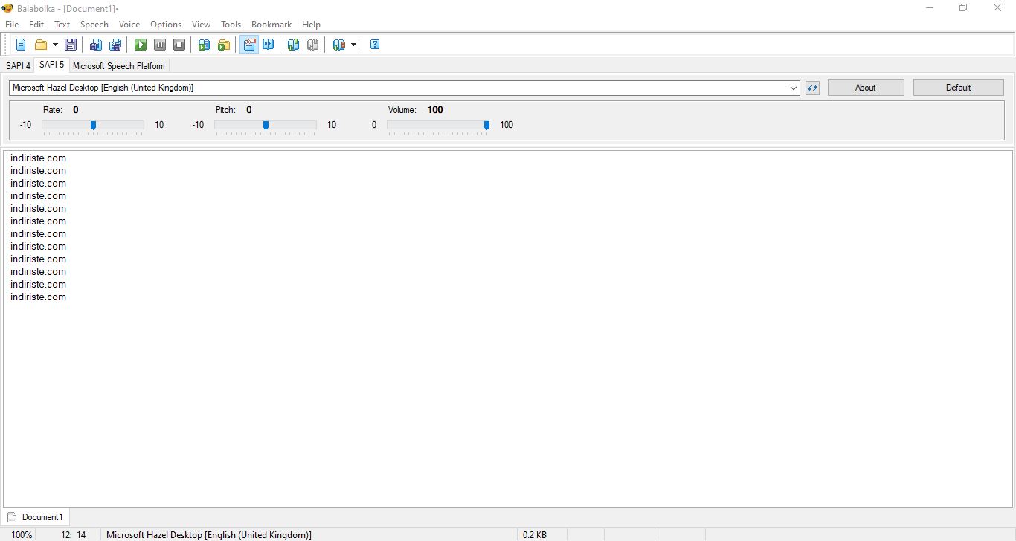Click the Rate slider track

93,125
